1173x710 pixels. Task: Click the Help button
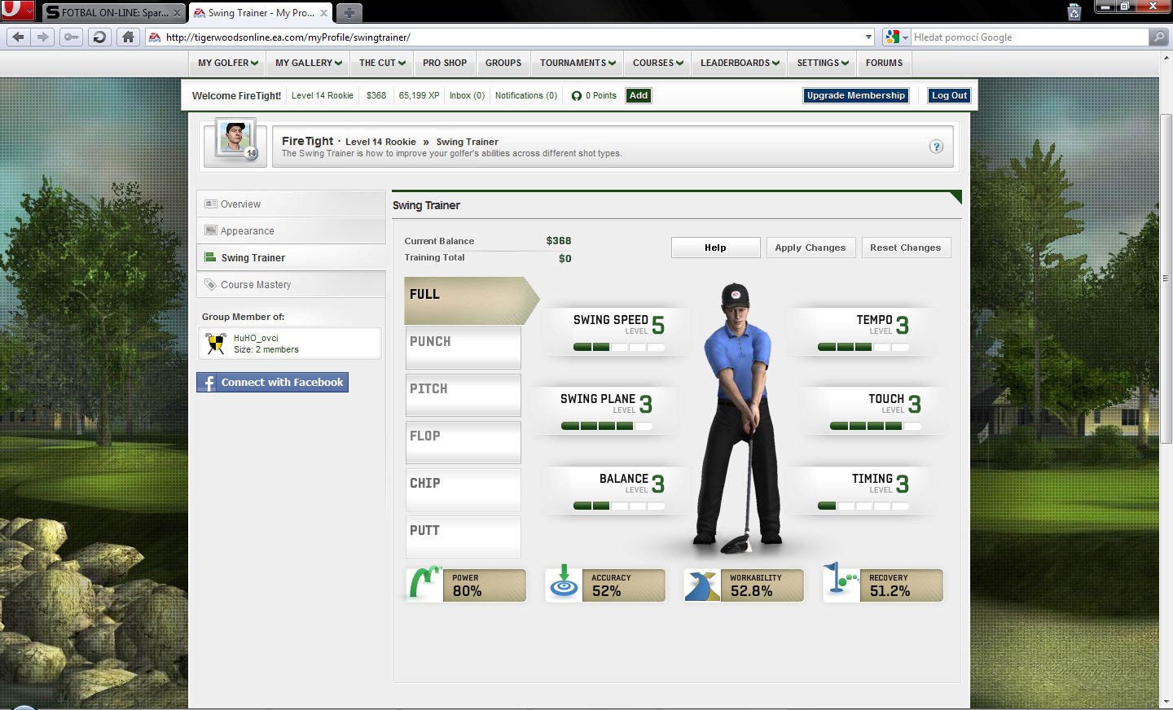[715, 248]
